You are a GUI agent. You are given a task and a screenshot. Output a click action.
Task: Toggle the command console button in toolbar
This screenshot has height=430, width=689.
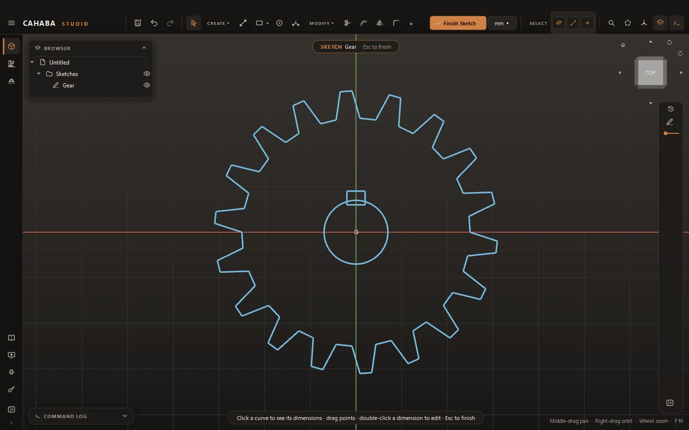coord(677,23)
